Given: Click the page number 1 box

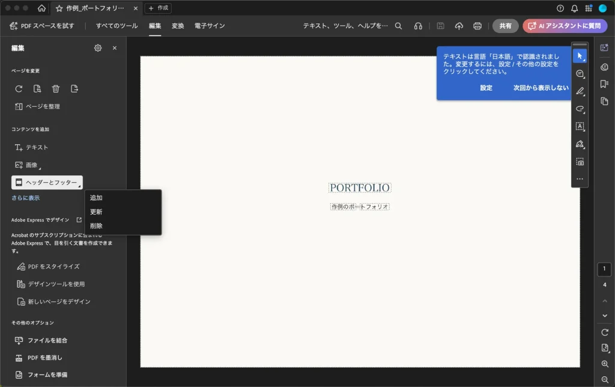Looking at the screenshot, I should click(604, 269).
